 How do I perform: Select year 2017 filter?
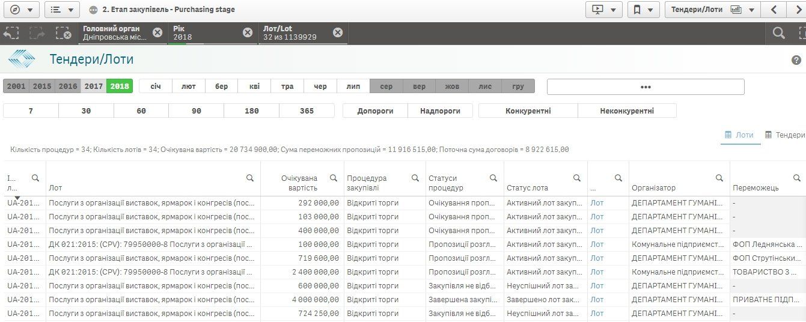point(94,87)
